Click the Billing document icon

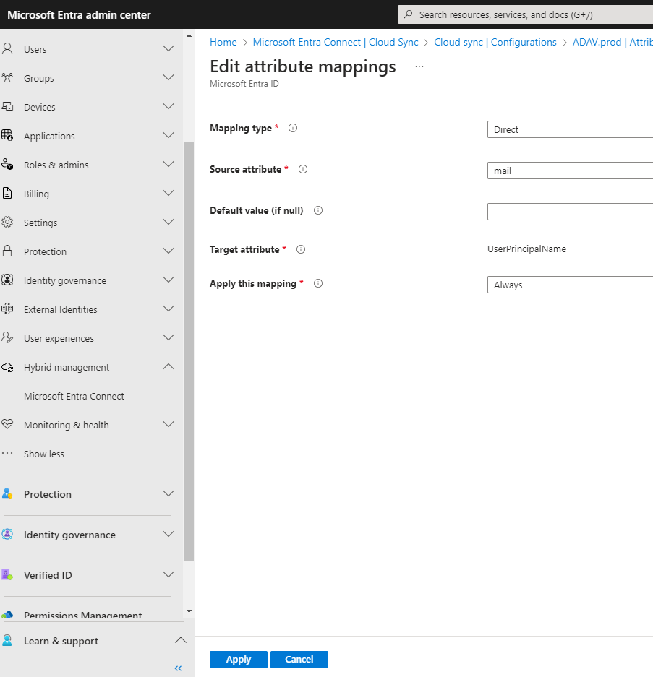[x=7, y=193]
